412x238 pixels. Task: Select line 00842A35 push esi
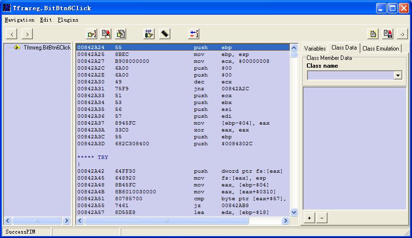tap(183, 109)
